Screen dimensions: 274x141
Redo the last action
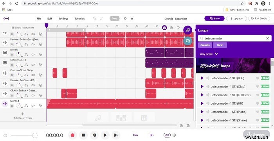[101, 18]
